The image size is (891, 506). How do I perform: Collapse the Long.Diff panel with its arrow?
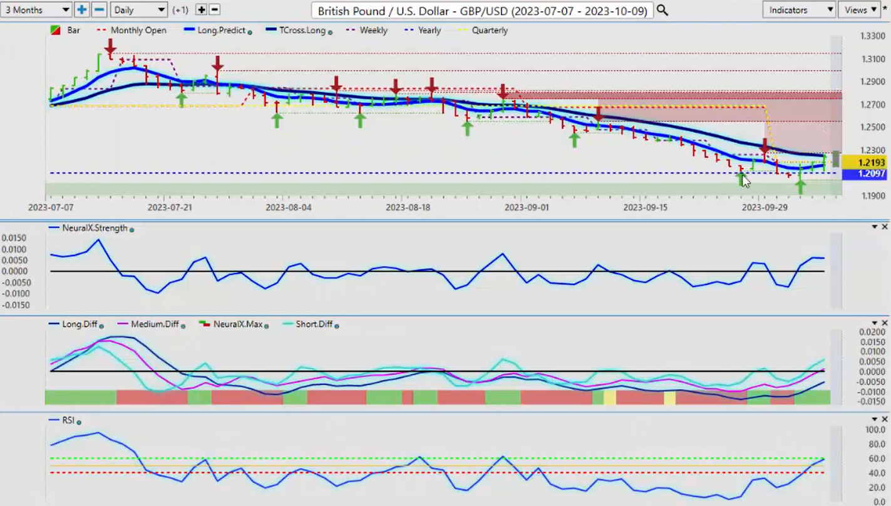coord(875,323)
